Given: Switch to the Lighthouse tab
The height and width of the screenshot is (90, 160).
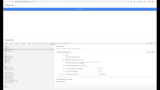Looking at the screenshot, I should coord(17,43).
